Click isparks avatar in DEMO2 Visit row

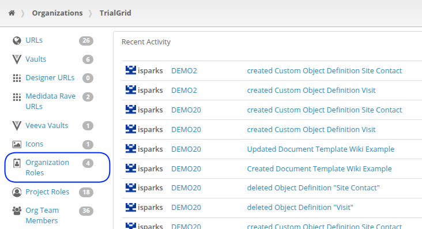click(131, 90)
